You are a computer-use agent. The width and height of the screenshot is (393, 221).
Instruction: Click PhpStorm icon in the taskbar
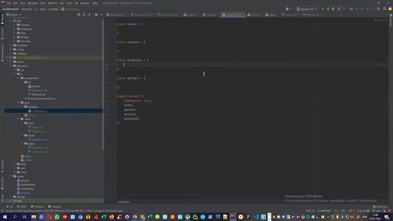(233, 217)
